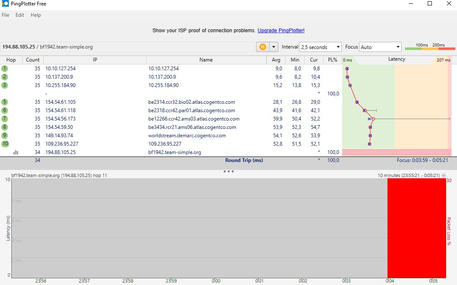Click IP cell 10.255.184.90

coord(60,85)
